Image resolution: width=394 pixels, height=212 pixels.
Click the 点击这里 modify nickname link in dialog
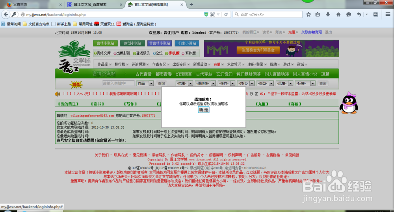pos(204,103)
